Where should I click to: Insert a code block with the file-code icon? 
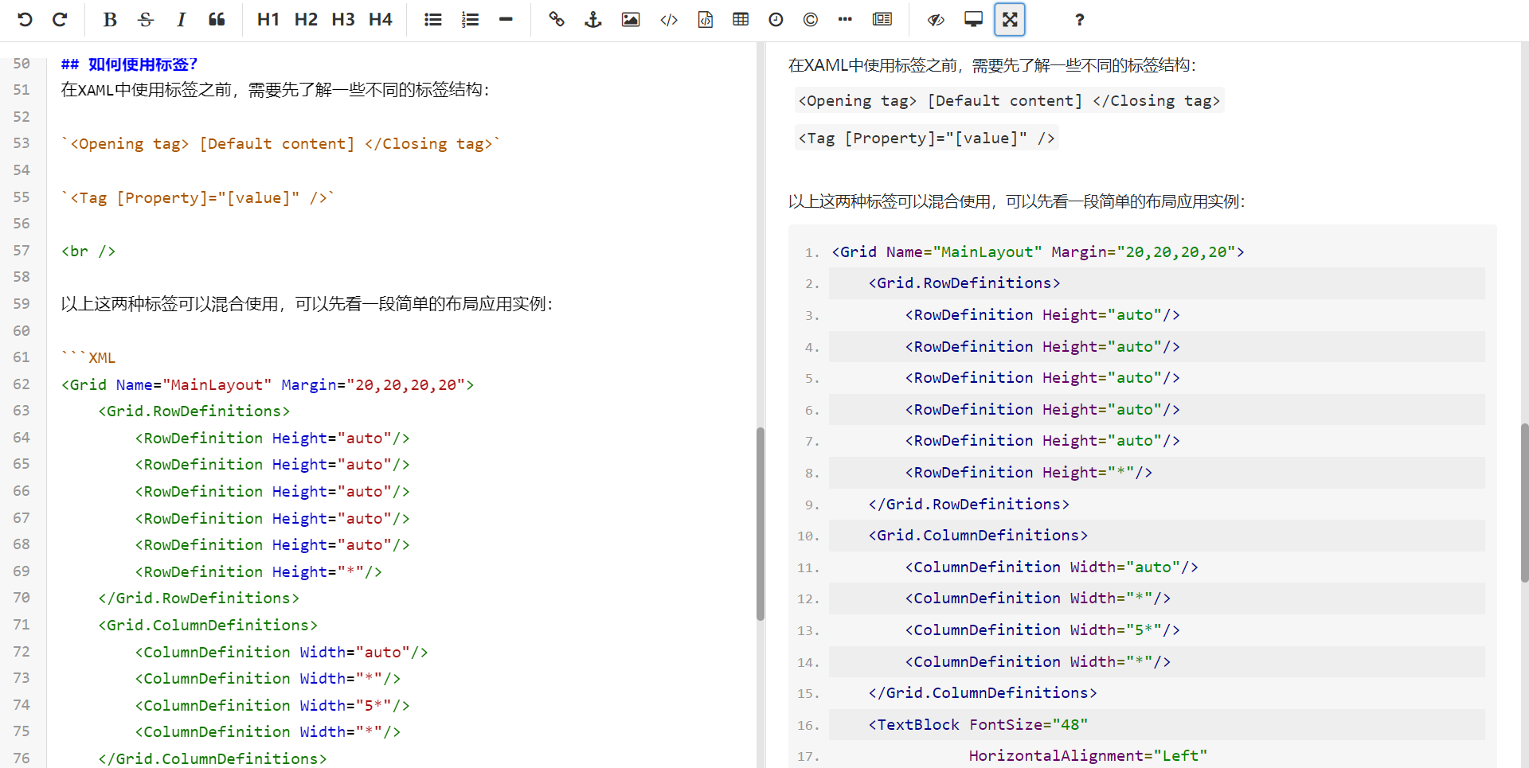tap(706, 20)
